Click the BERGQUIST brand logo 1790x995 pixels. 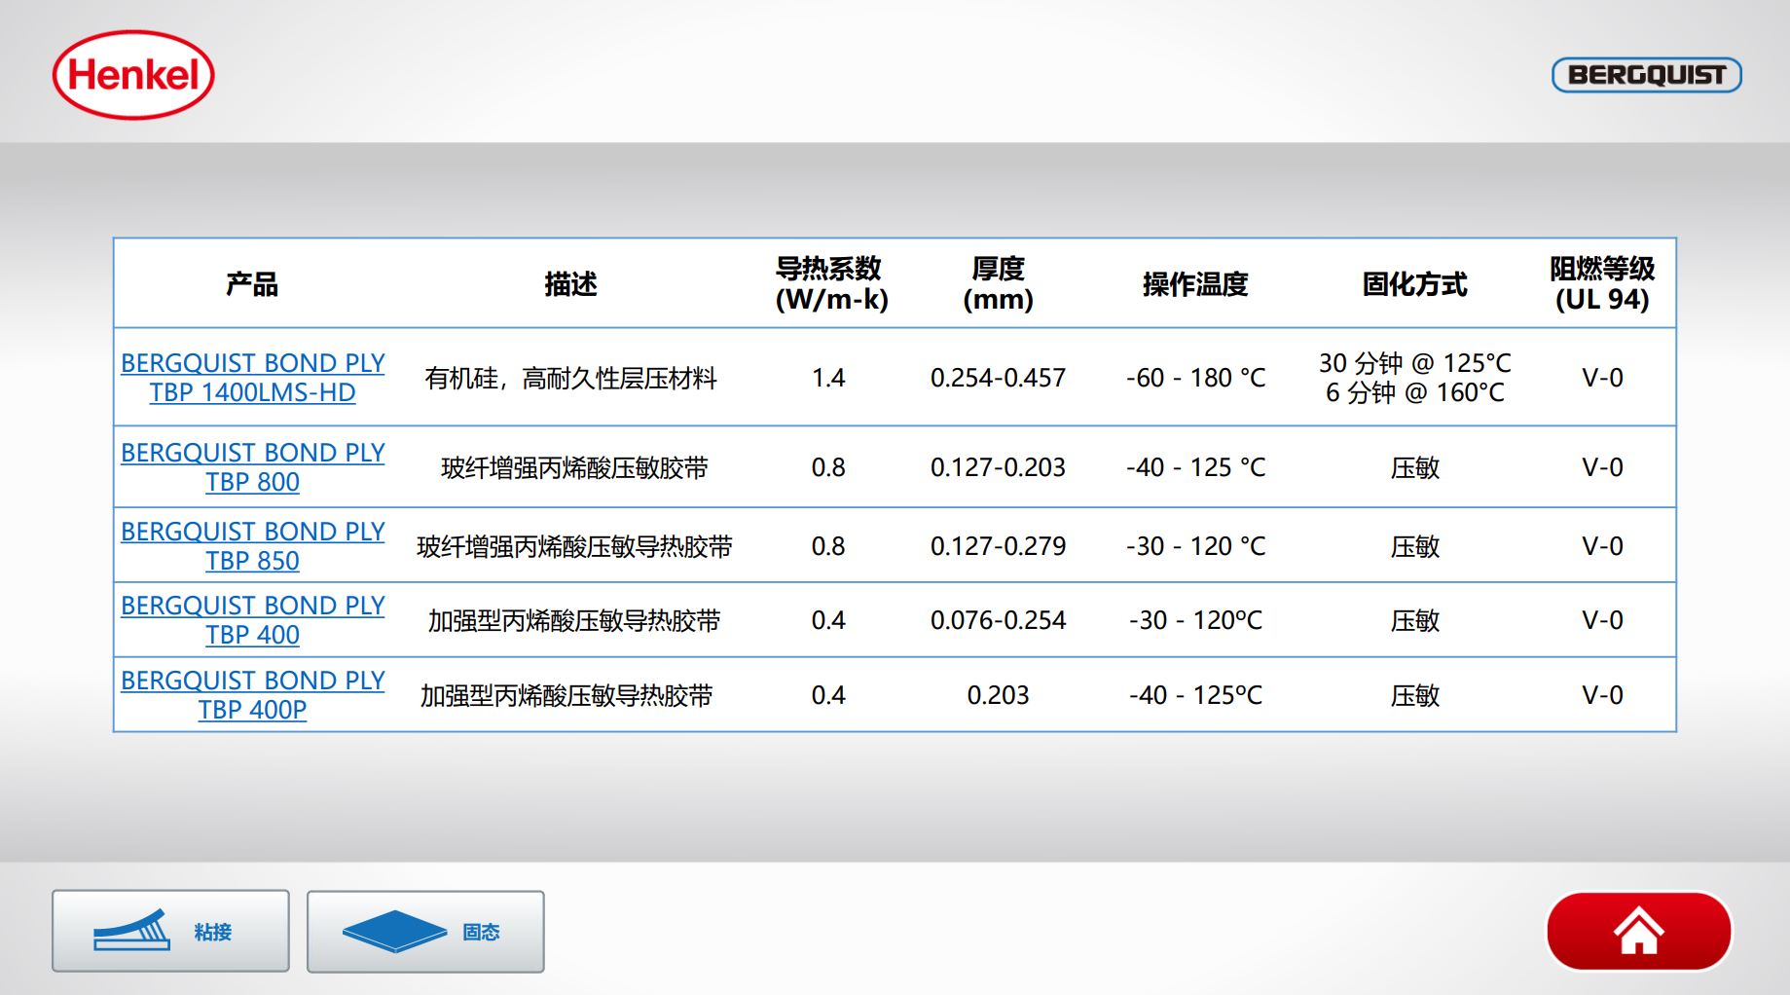1646,75
